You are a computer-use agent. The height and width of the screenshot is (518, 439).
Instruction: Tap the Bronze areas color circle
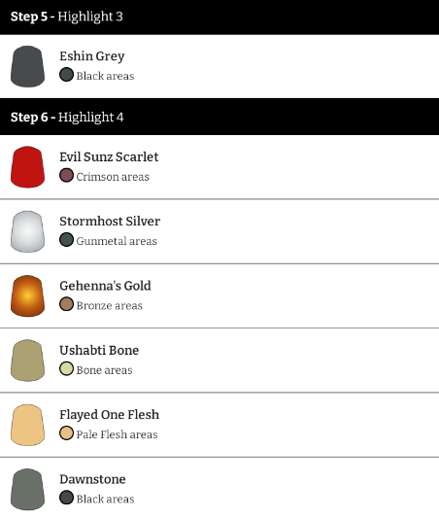[x=66, y=304]
